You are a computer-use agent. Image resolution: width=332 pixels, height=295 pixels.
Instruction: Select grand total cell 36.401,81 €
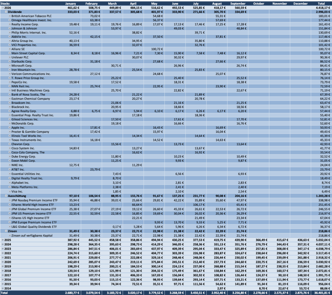[322, 293]
